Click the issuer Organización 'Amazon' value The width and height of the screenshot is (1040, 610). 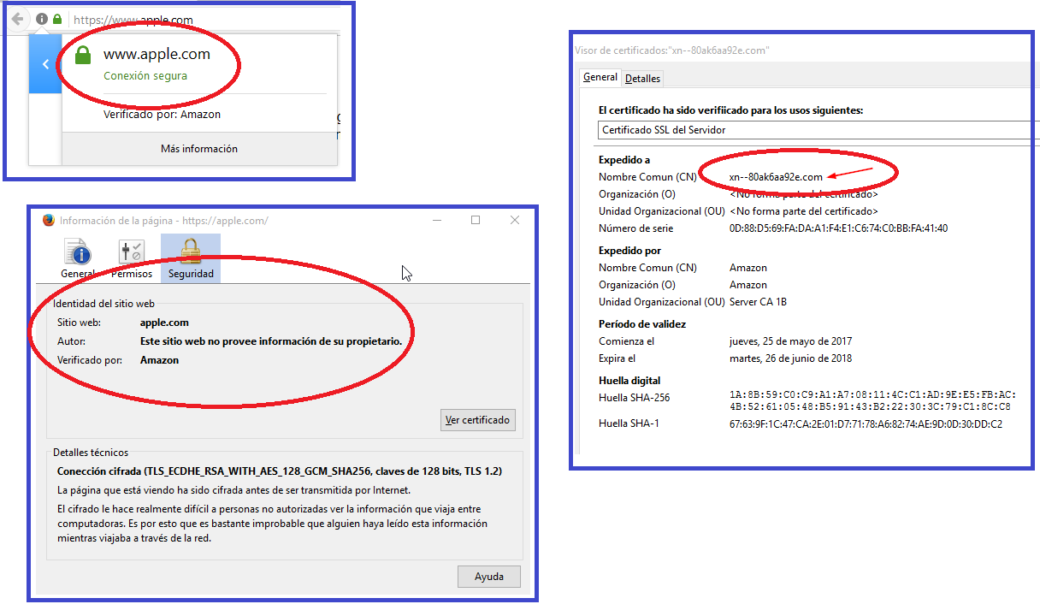tap(748, 285)
